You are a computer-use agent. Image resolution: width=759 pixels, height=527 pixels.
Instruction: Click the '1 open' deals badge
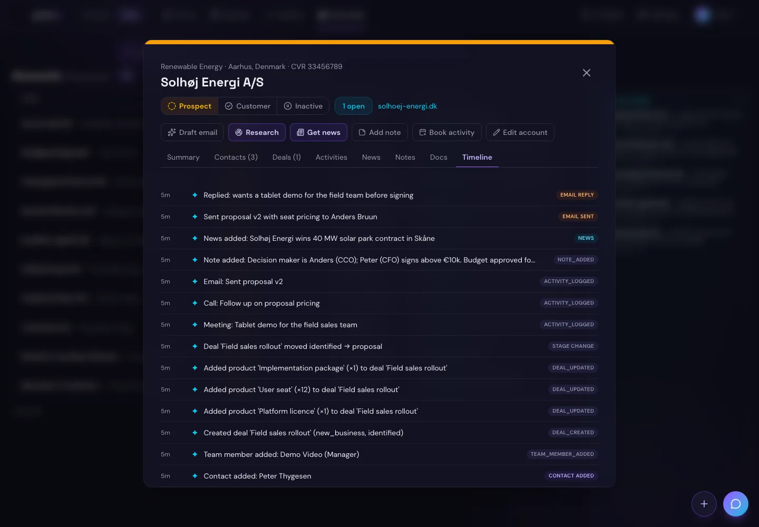[x=354, y=106]
